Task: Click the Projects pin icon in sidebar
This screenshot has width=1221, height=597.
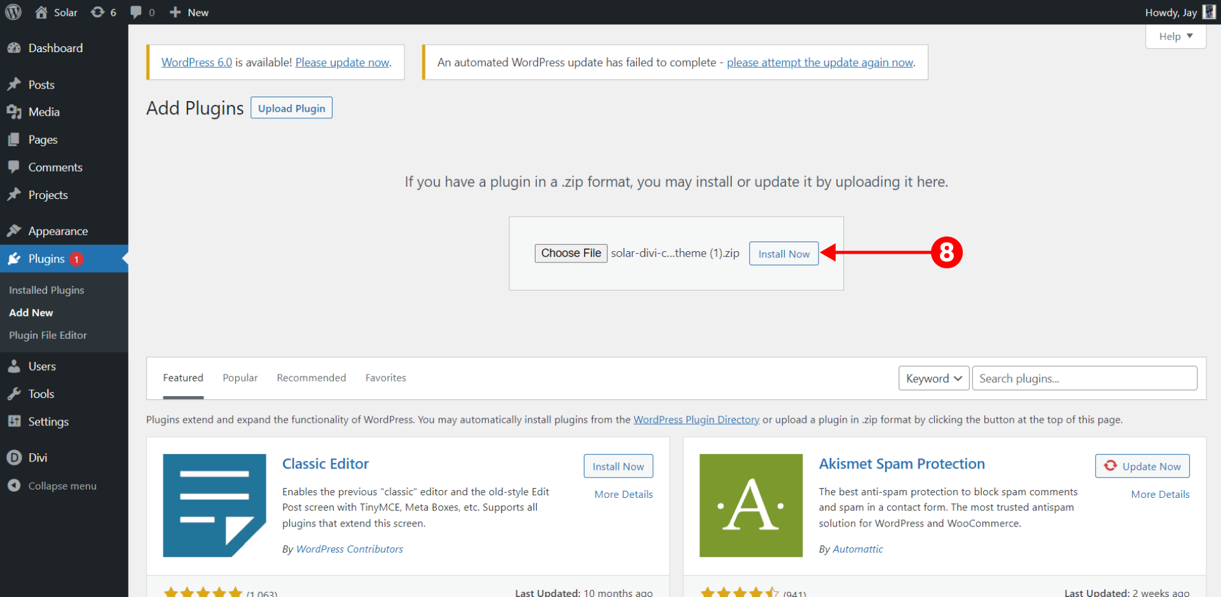Action: (14, 195)
